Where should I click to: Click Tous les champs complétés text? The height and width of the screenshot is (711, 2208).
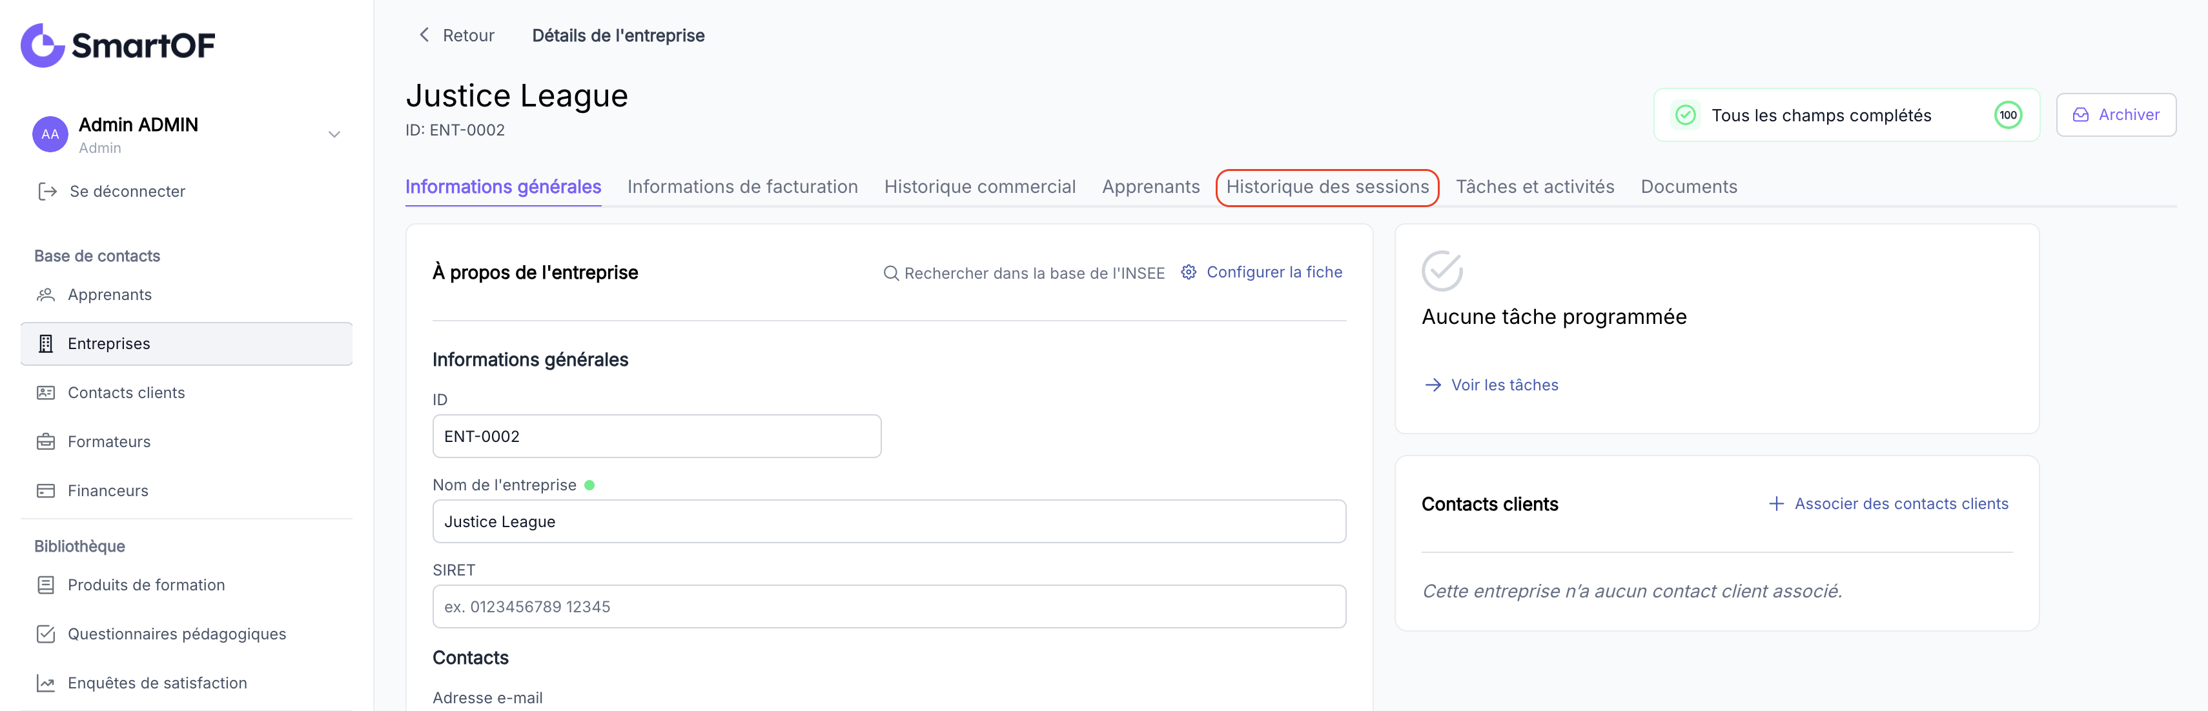click(1821, 115)
